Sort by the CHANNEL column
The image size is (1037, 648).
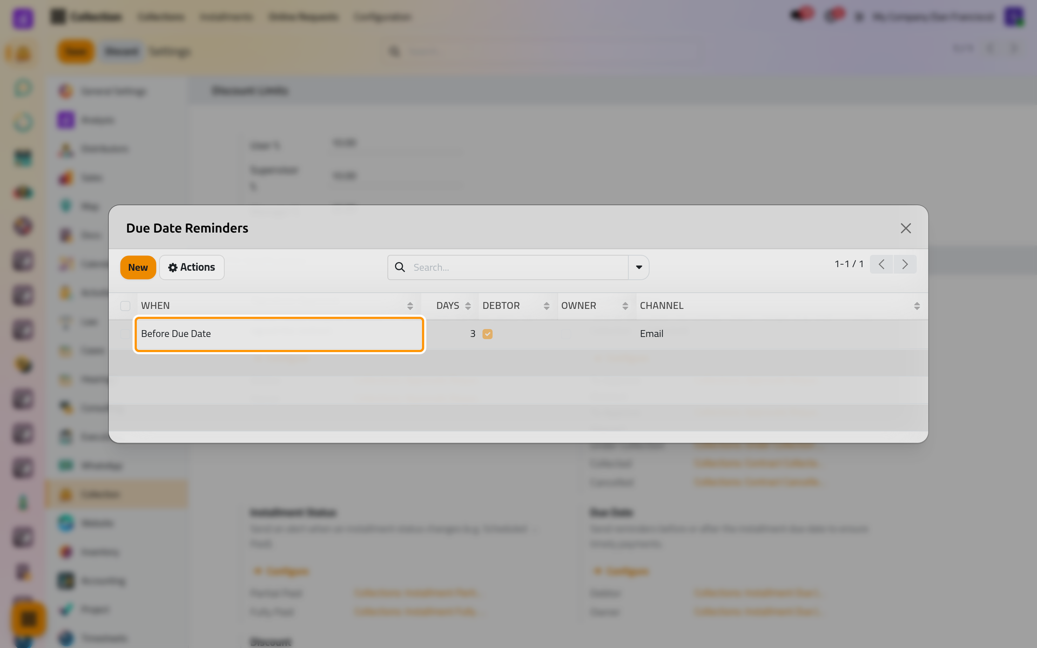780,306
